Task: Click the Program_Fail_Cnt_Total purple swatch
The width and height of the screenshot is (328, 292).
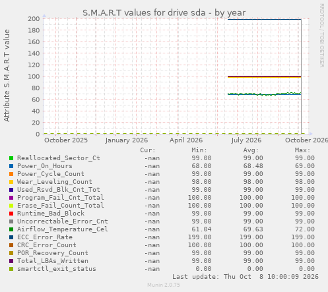Action: pos(11,198)
